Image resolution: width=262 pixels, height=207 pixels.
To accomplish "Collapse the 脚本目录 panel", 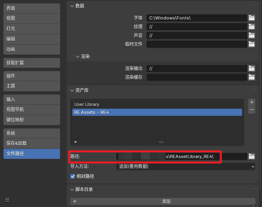I will click(x=72, y=189).
